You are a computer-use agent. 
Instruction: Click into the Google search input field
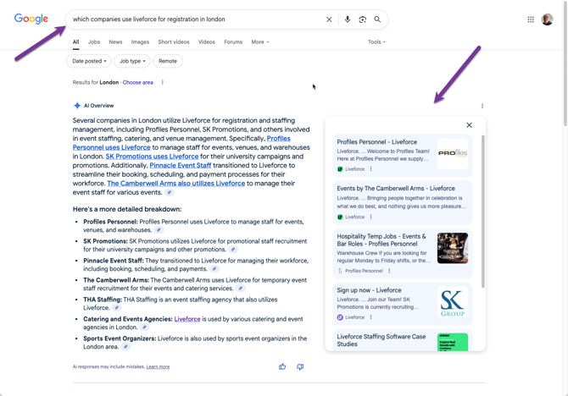[x=198, y=19]
